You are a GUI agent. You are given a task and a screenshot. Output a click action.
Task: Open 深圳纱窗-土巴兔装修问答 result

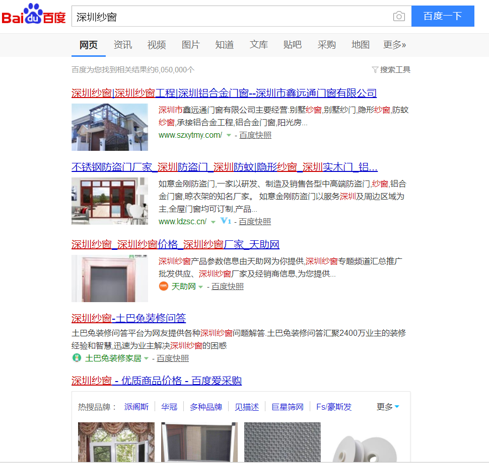(x=128, y=318)
